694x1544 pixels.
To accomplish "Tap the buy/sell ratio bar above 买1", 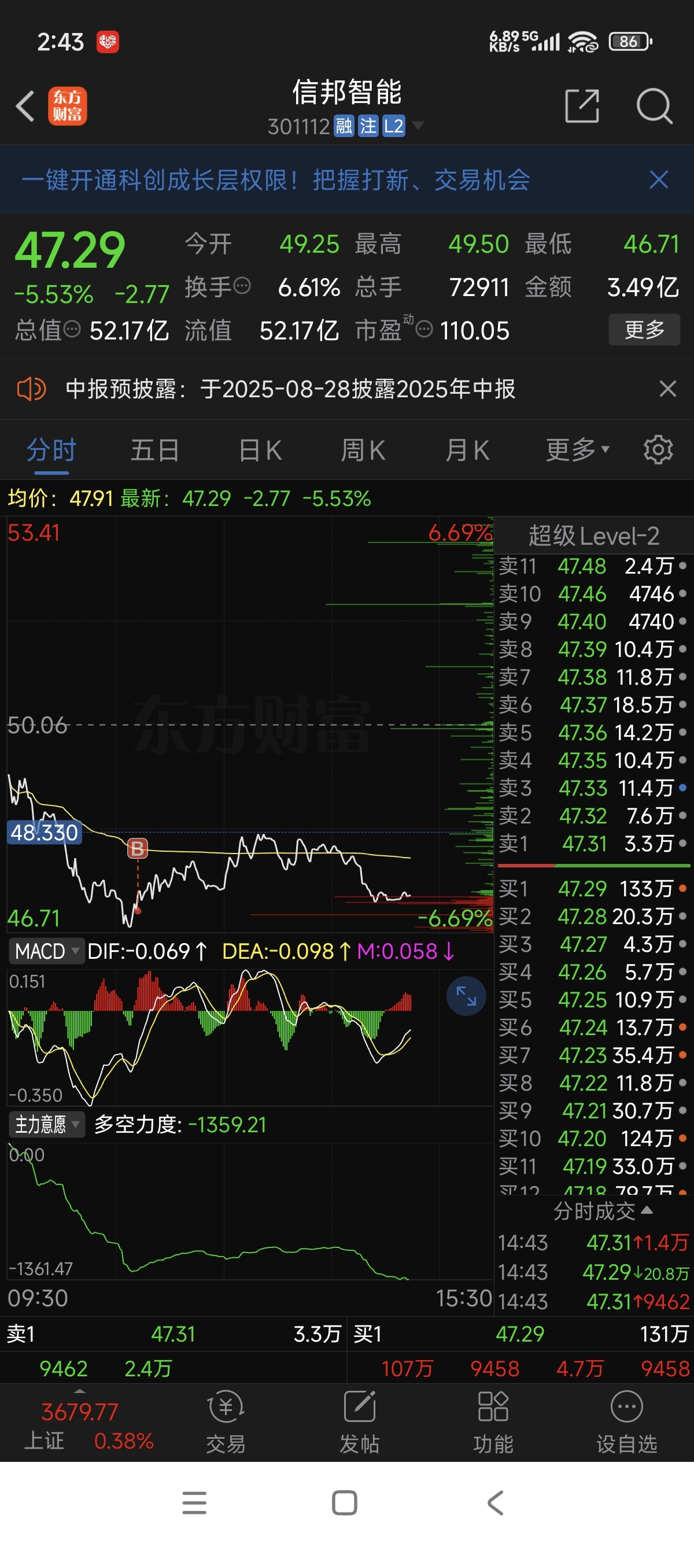I will (x=593, y=866).
